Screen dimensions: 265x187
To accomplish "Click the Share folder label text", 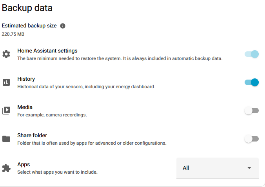I will click(32, 135).
